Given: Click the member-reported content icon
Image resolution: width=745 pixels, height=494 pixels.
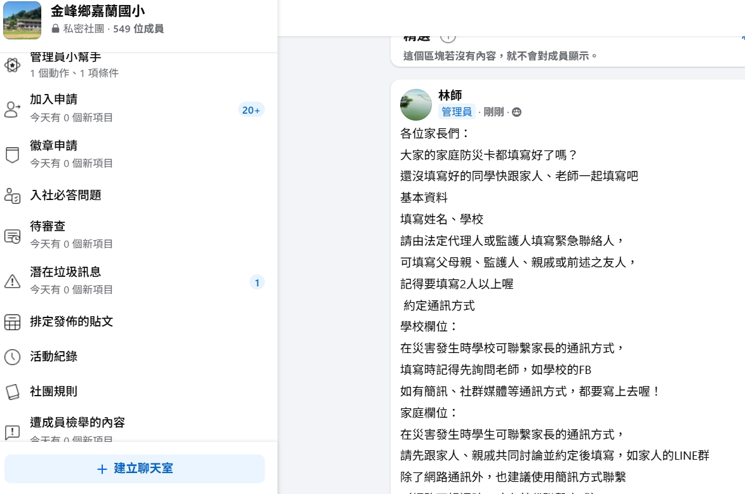Looking at the screenshot, I should (13, 432).
